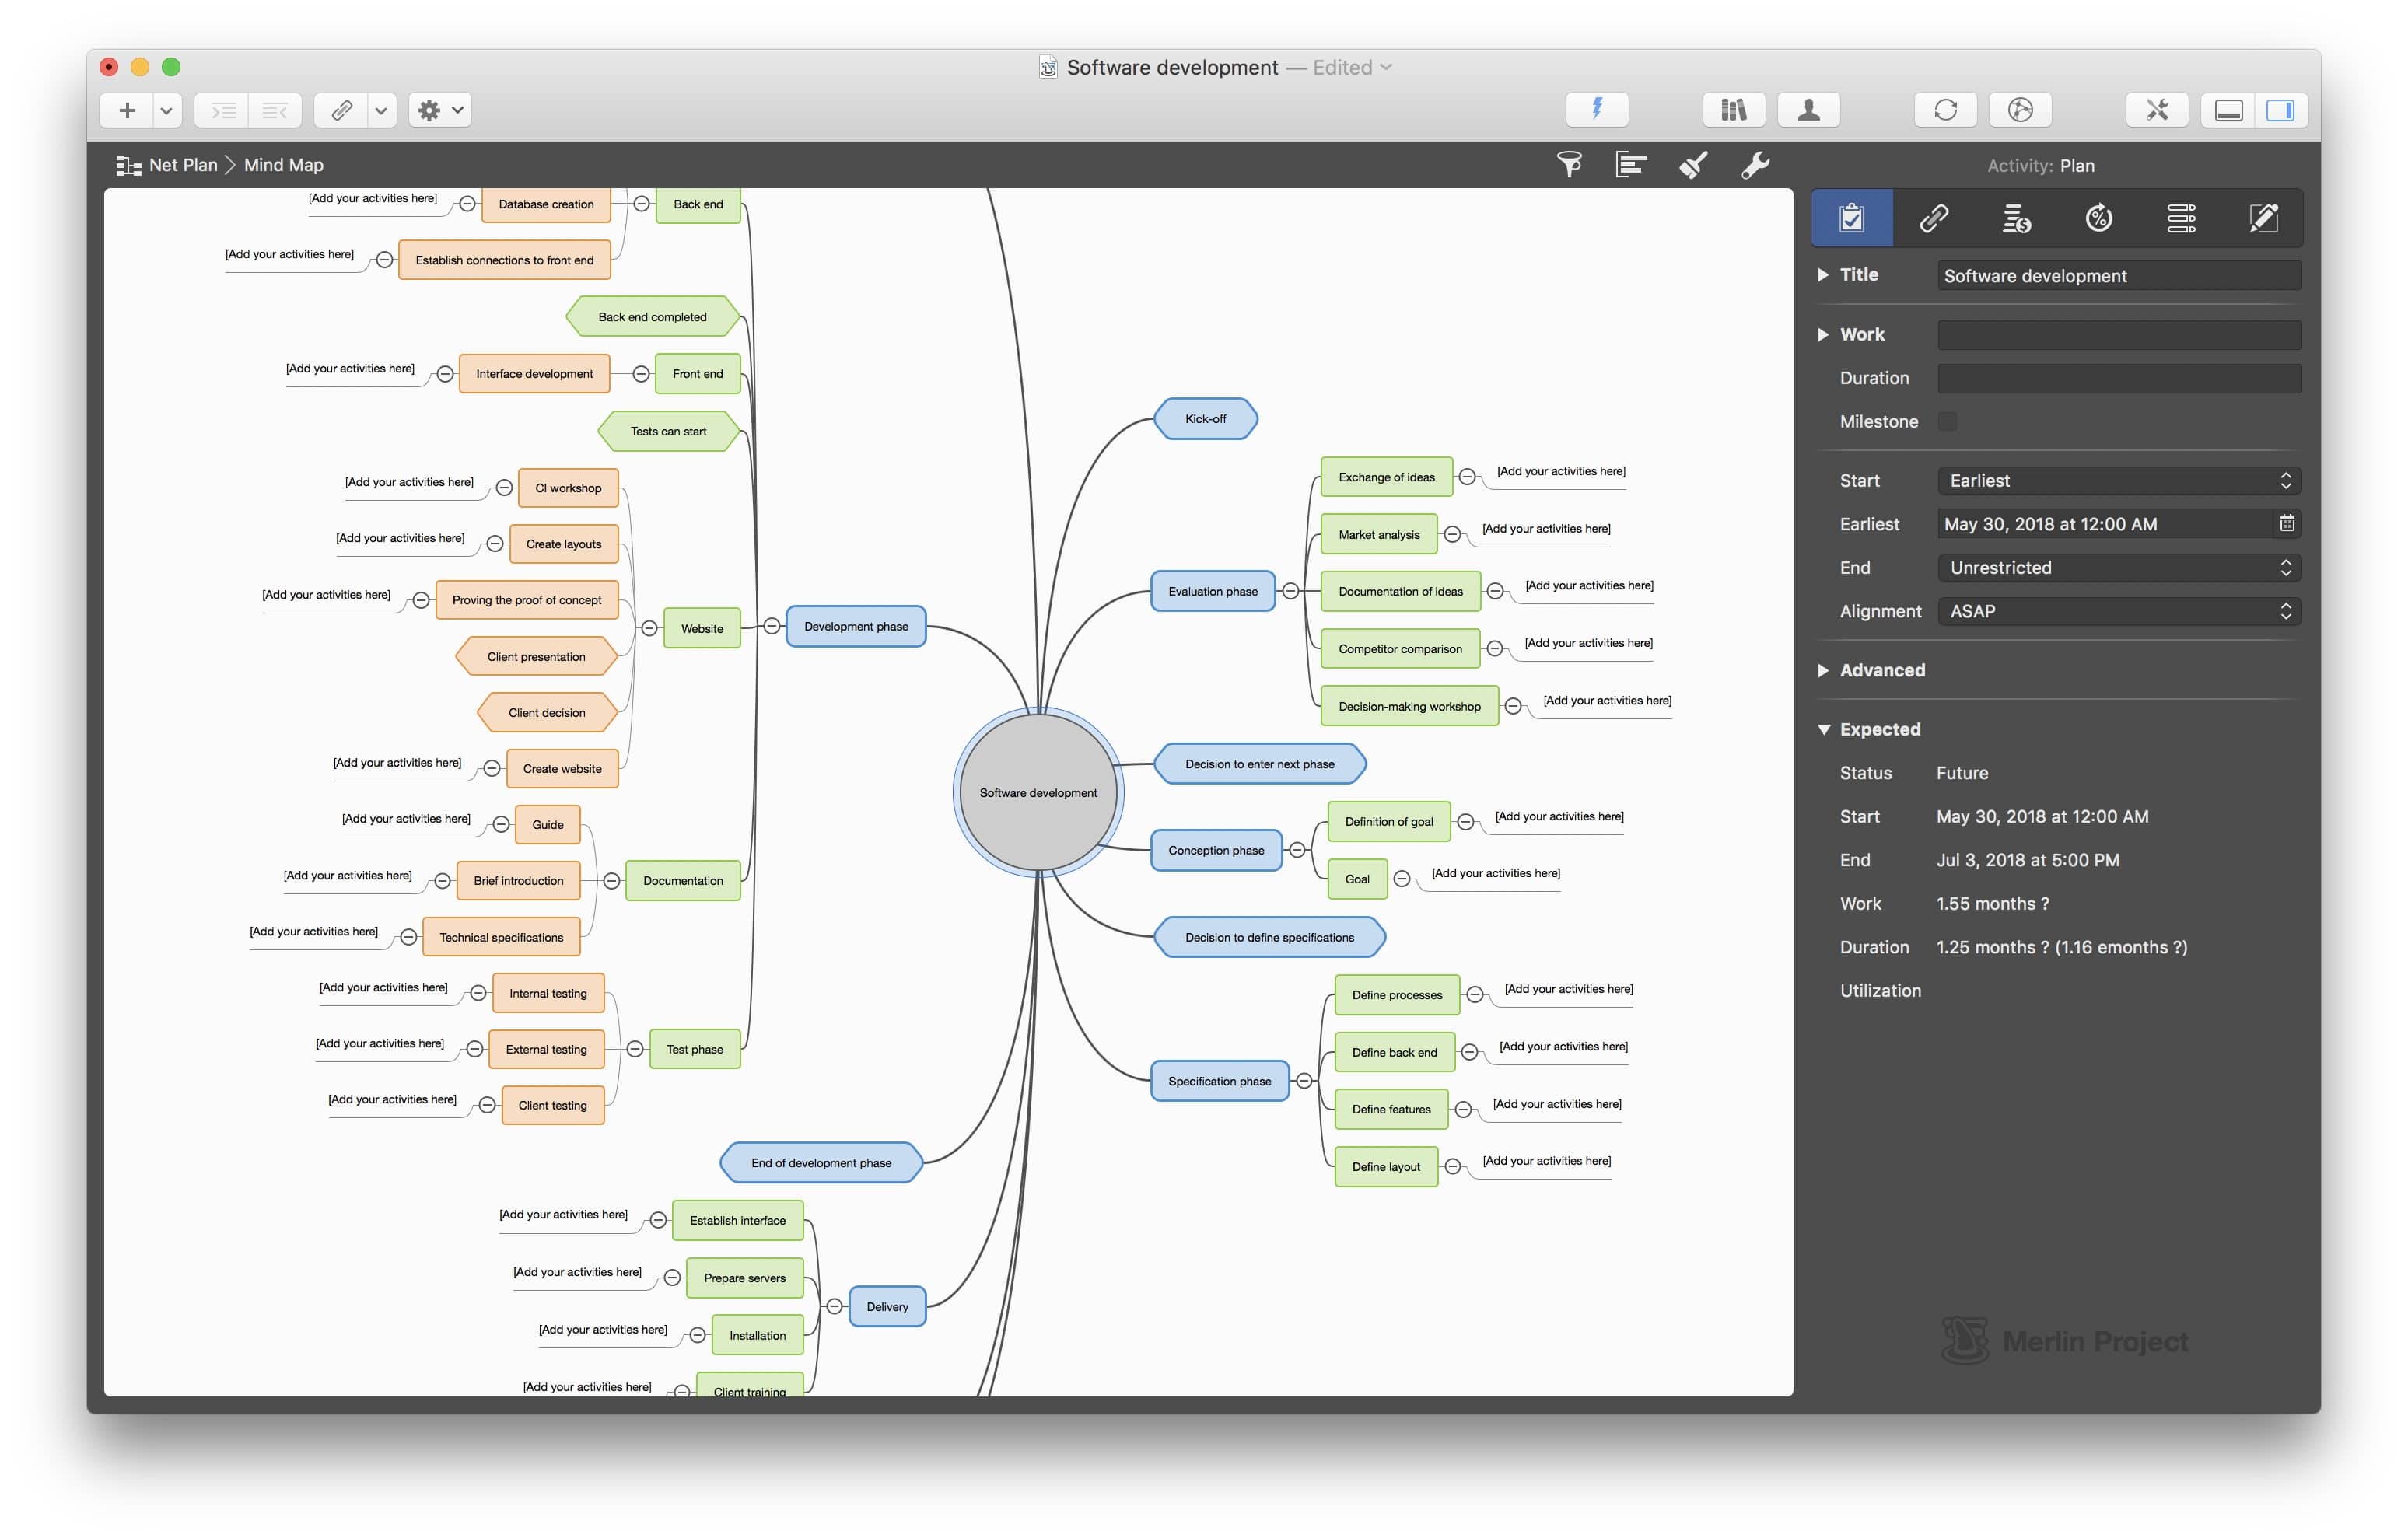Expand the Advanced section
The height and width of the screenshot is (1538, 2408).
tap(1823, 670)
